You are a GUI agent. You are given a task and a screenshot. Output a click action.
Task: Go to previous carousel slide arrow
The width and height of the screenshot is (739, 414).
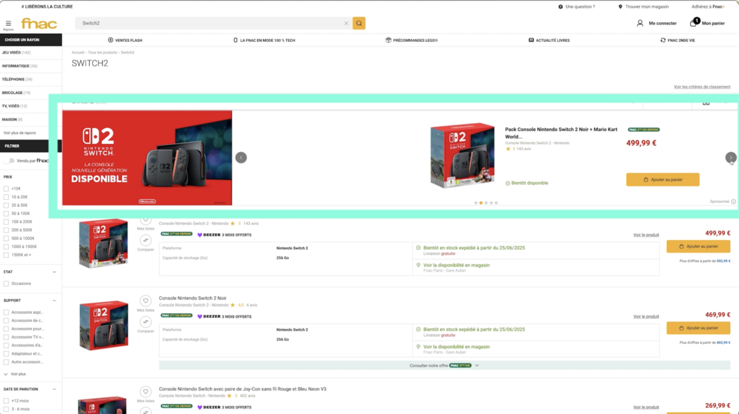(x=241, y=157)
